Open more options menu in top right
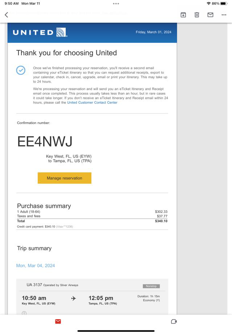This screenshot has width=232, height=334. [224, 15]
